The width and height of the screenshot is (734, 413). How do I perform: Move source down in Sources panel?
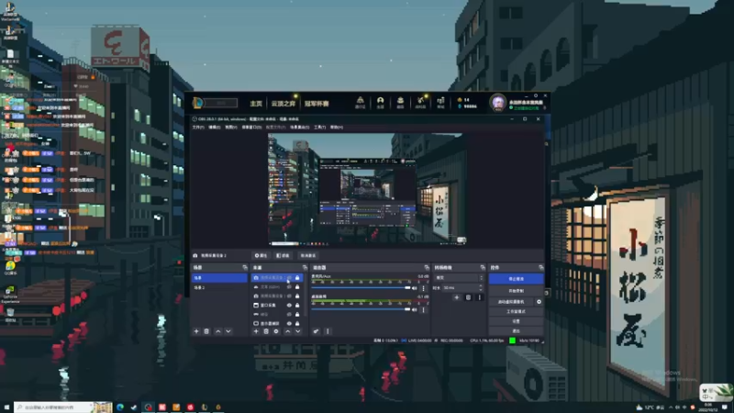(x=297, y=331)
